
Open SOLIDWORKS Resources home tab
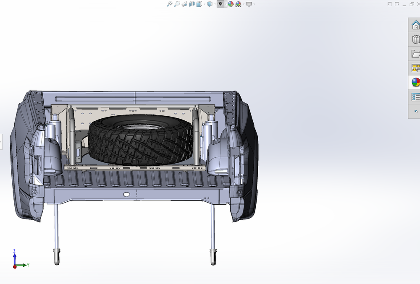click(415, 25)
